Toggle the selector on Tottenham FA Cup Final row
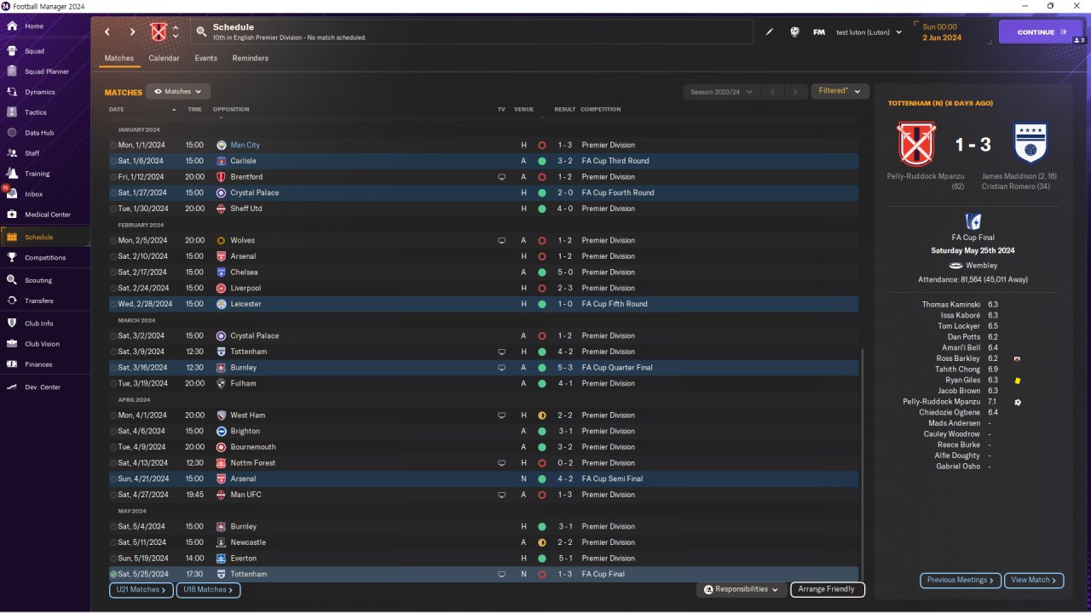The height and width of the screenshot is (613, 1091). point(113,575)
